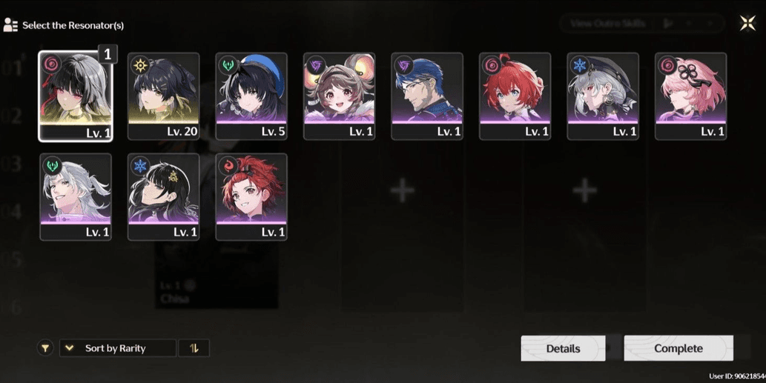Deselect the Lv. 1 resonator marked 1
This screenshot has height=383, width=766.
[76, 96]
